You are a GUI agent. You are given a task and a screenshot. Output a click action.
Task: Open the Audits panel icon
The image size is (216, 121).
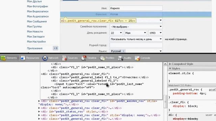120,58
